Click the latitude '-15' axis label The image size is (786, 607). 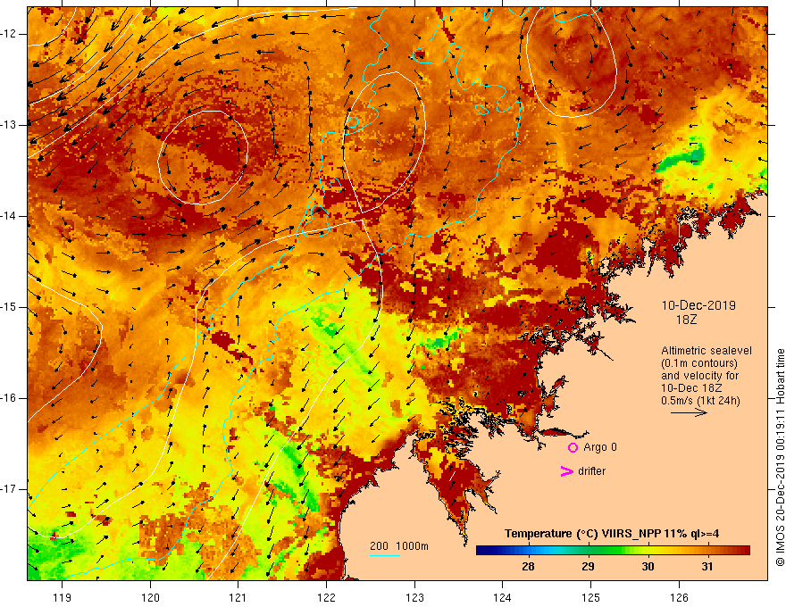pyautogui.click(x=9, y=307)
